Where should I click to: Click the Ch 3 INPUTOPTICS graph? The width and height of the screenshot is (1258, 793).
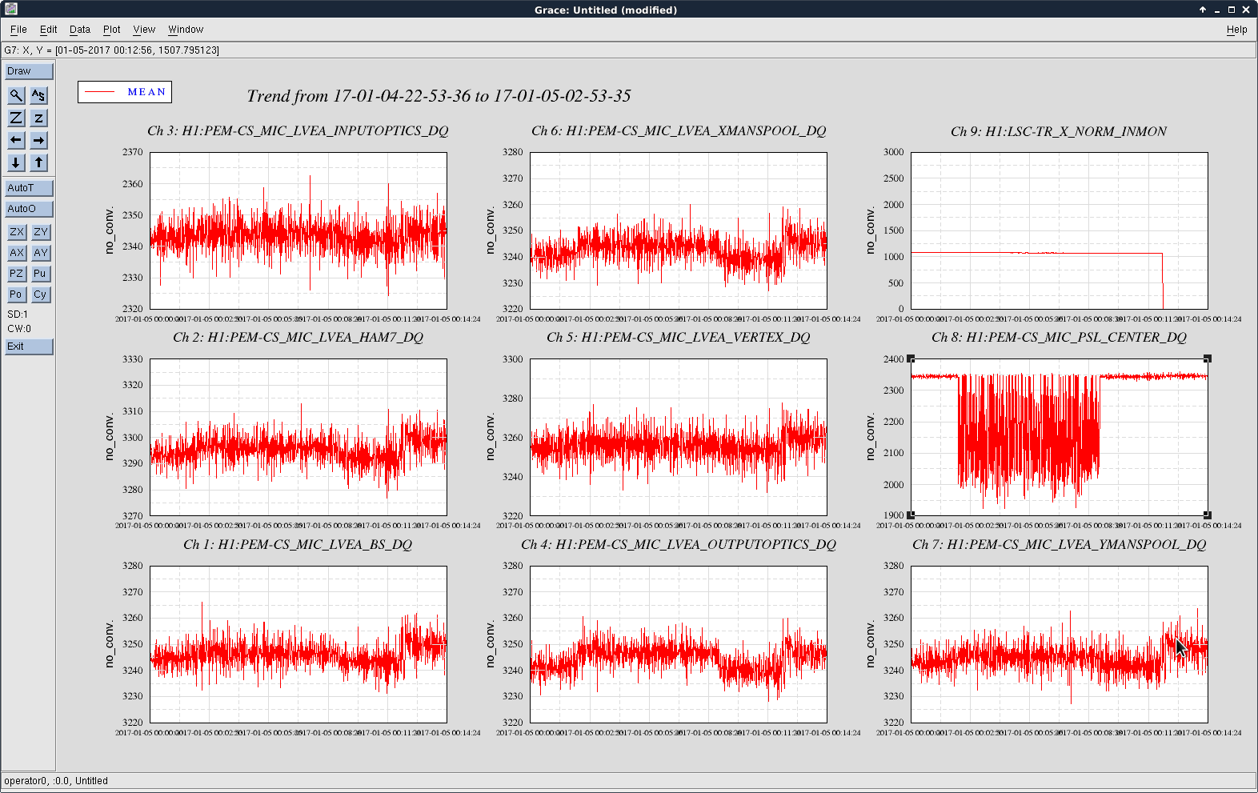pos(298,230)
